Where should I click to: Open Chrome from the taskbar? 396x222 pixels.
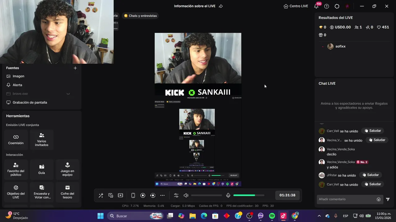click(x=295, y=216)
